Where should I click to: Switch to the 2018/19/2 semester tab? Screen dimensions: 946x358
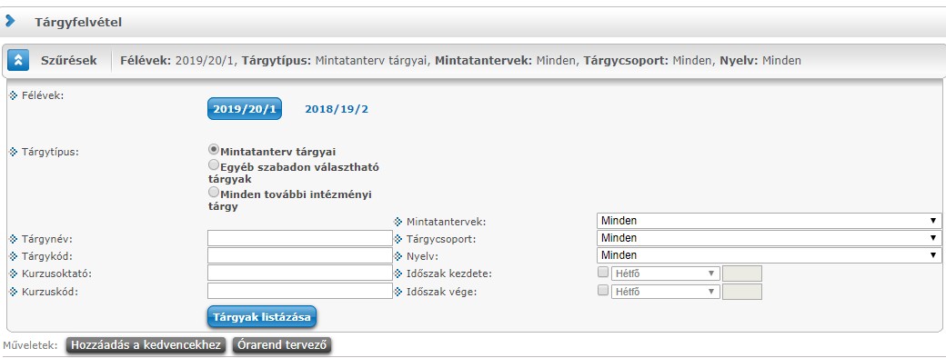point(336,109)
